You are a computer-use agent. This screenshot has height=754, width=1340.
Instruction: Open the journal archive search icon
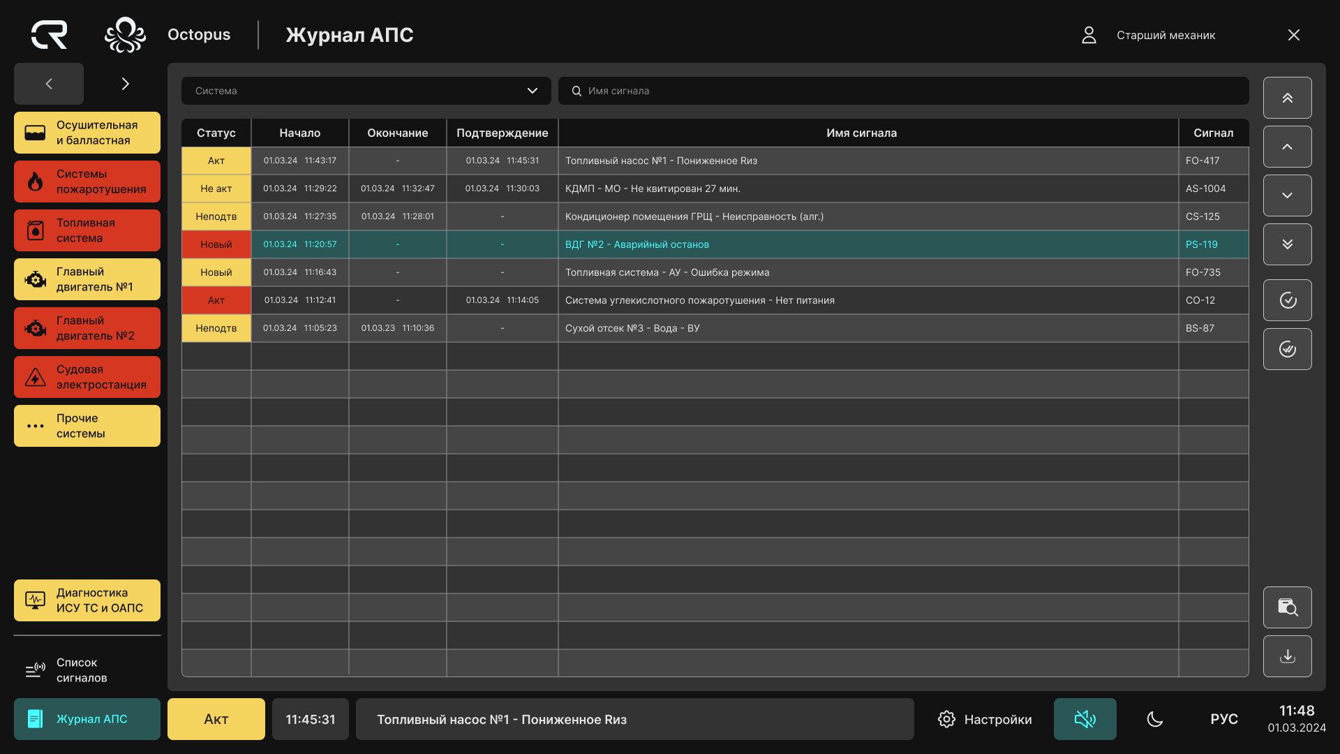(1287, 607)
